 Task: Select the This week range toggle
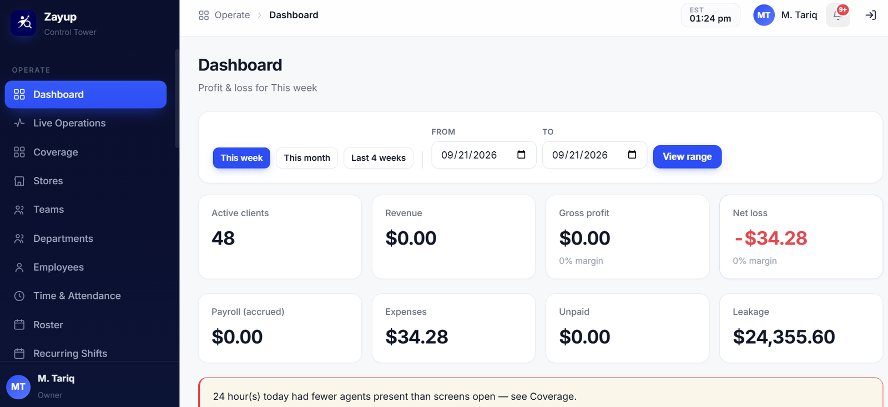pos(241,157)
